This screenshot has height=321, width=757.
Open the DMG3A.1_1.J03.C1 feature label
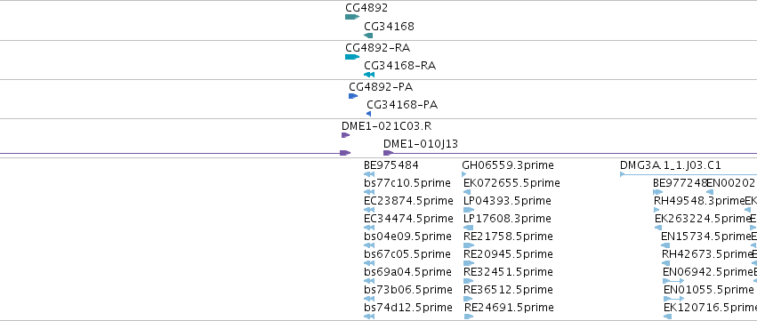pyautogui.click(x=670, y=165)
